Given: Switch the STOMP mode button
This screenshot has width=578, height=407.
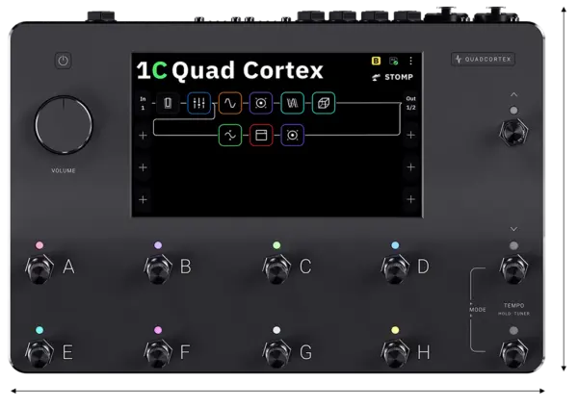Looking at the screenshot, I should [392, 77].
